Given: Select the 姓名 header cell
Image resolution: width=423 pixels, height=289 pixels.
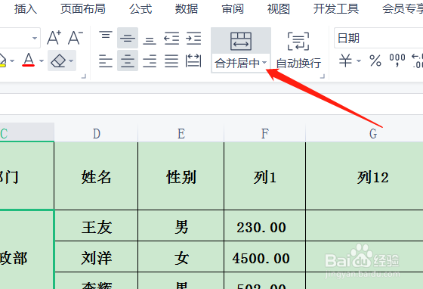Looking at the screenshot, I should pos(96,176).
